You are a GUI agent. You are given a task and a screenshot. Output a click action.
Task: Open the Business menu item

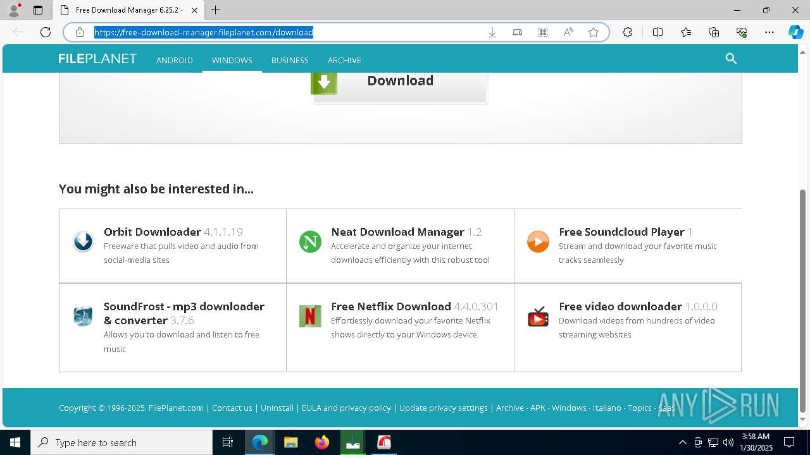coord(290,60)
